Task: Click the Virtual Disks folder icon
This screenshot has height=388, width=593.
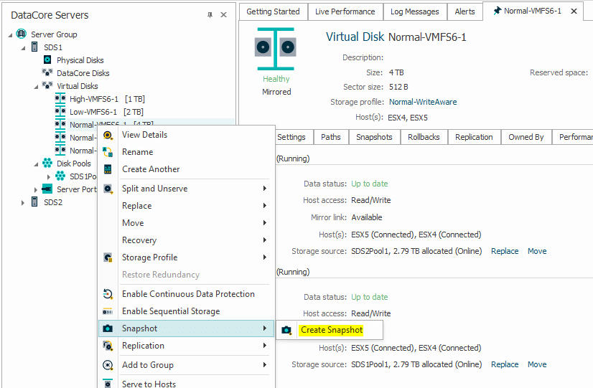Action: click(47, 85)
